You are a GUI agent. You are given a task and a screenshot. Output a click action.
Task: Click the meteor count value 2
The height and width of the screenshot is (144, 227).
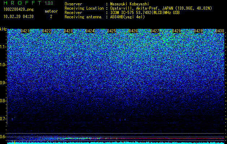51,17
